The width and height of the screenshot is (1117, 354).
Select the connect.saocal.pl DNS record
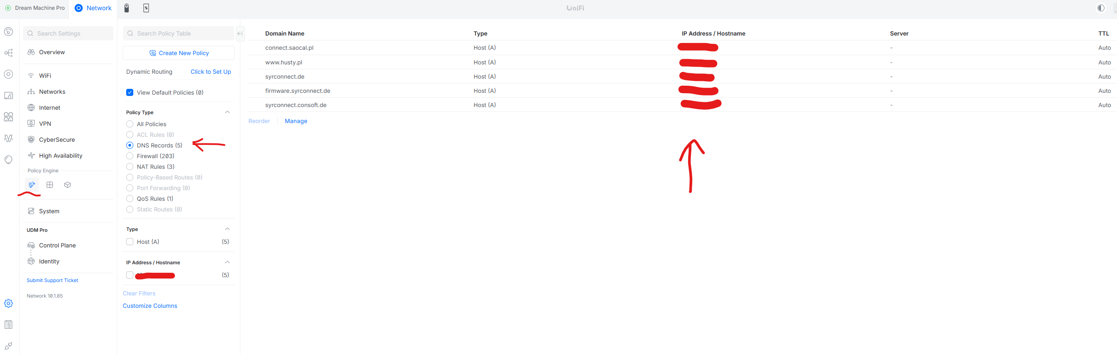coord(682,48)
